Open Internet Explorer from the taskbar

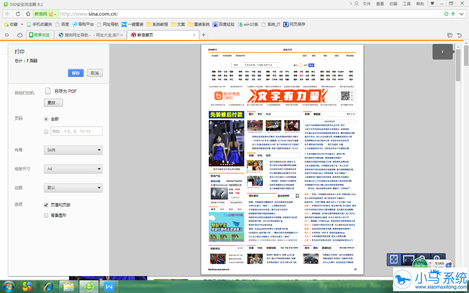48,286
